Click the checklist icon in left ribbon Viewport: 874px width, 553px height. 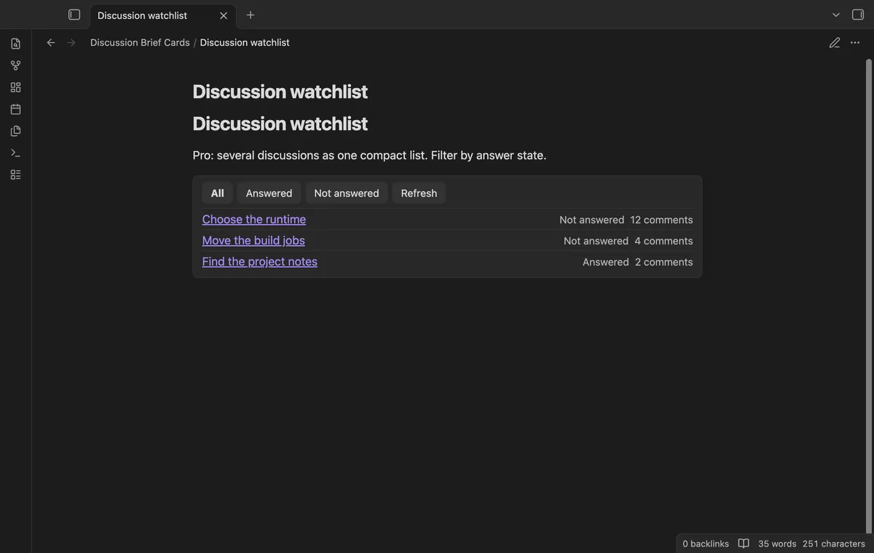[x=15, y=175]
